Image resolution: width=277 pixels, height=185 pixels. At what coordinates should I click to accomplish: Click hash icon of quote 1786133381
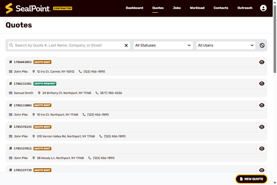[x=11, y=84]
